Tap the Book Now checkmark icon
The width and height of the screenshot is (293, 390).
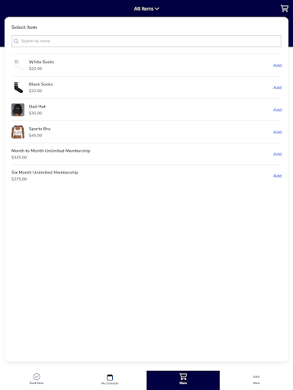(37, 376)
